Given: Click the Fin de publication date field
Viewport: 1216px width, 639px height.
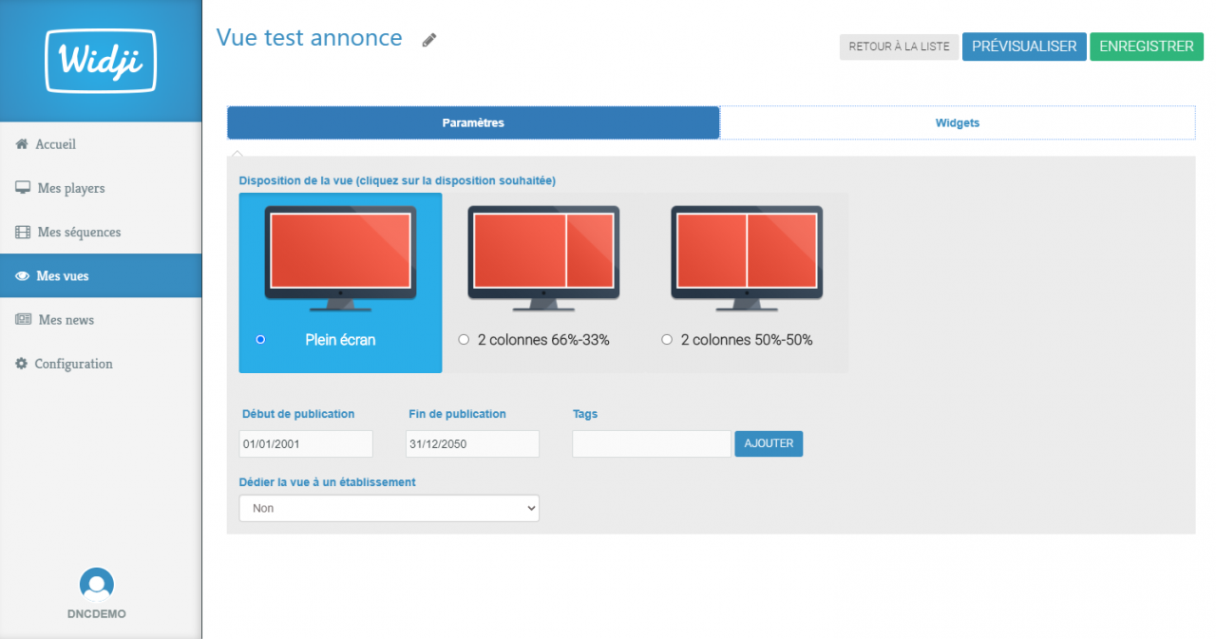Looking at the screenshot, I should 472,443.
